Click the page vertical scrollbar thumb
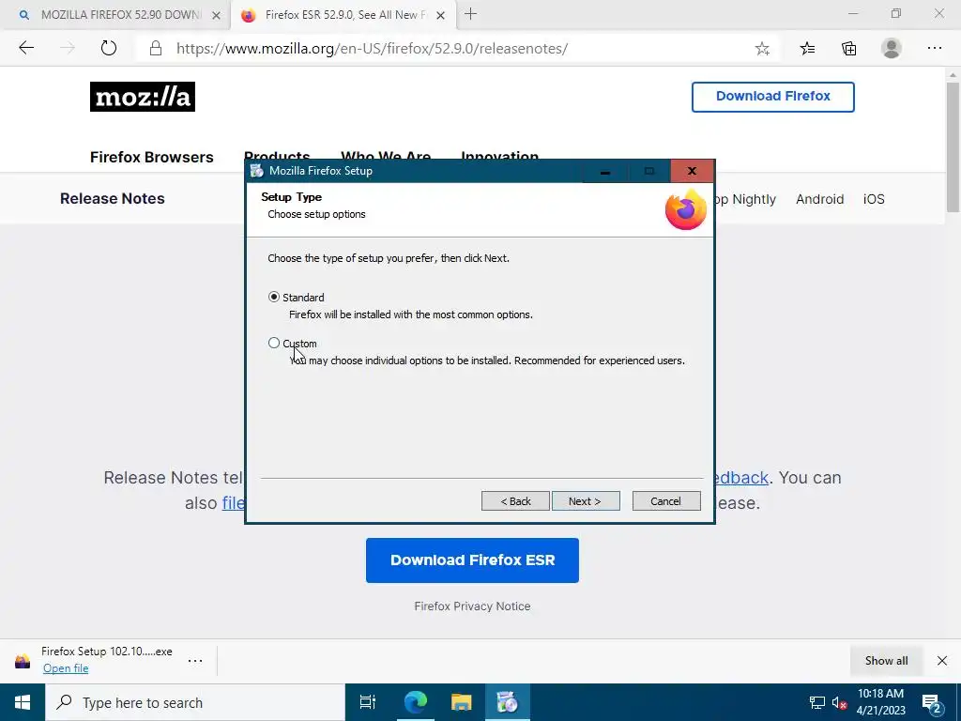The height and width of the screenshot is (721, 961). coord(953,146)
